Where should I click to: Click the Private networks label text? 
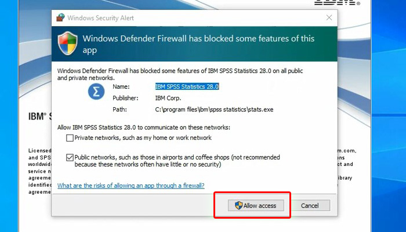(143, 138)
